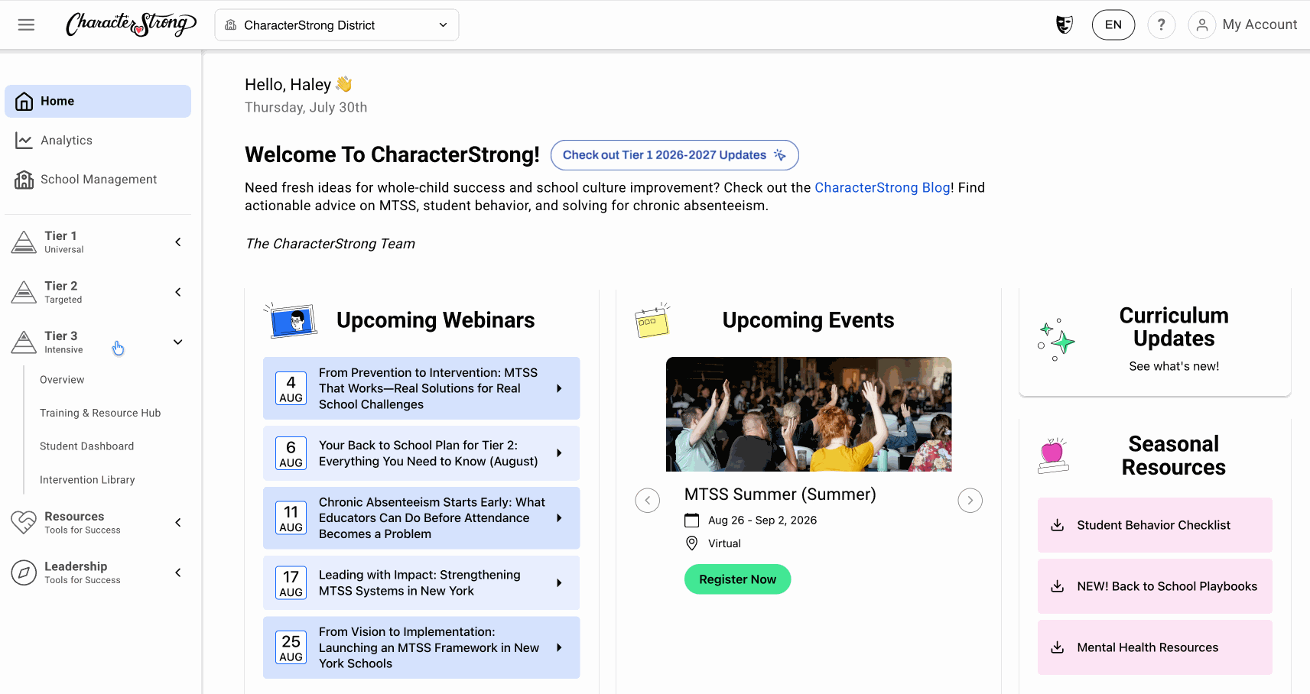Open Analytics in sidebar
Image resolution: width=1310 pixels, height=694 pixels.
(x=98, y=141)
